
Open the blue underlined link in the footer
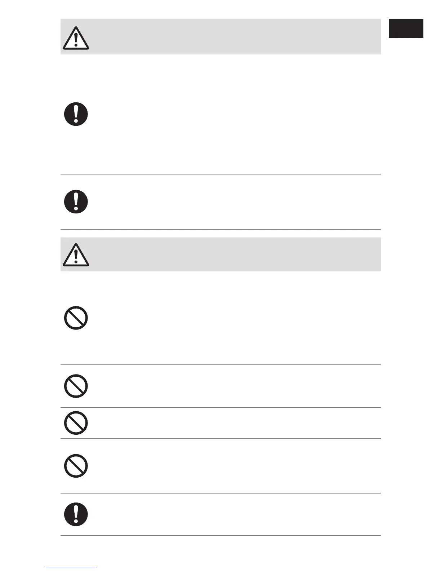point(71,568)
